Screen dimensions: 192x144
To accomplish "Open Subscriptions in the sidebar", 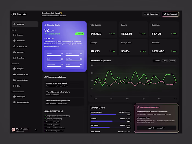I will point(22,80).
